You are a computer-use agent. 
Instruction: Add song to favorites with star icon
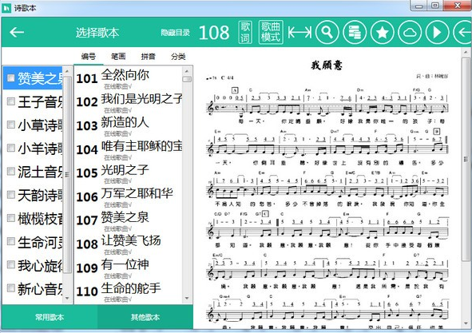click(383, 32)
